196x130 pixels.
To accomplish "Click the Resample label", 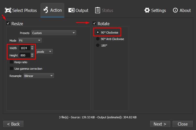I will point(15,76).
